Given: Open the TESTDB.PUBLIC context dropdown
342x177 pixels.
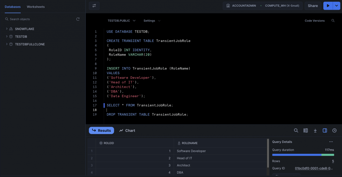Looking at the screenshot, I should 122,21.
